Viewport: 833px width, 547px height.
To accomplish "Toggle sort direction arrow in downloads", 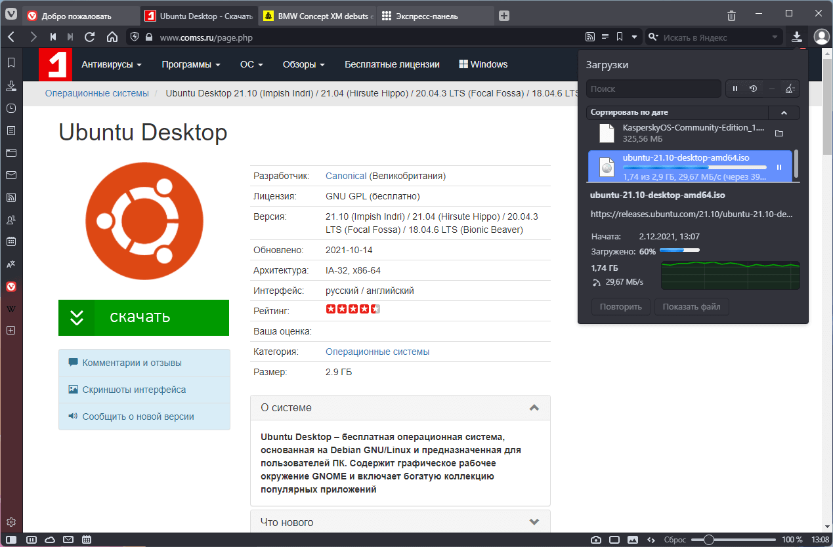I will (x=784, y=113).
